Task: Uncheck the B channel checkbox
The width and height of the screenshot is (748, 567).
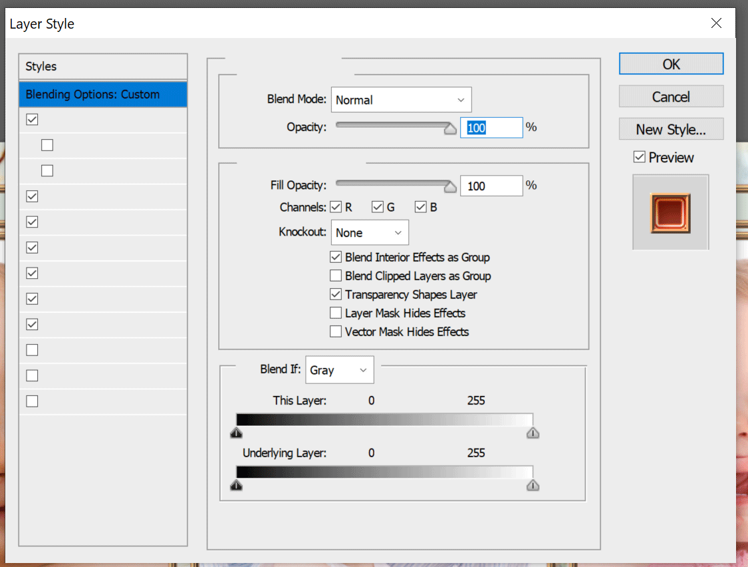Action: (422, 207)
